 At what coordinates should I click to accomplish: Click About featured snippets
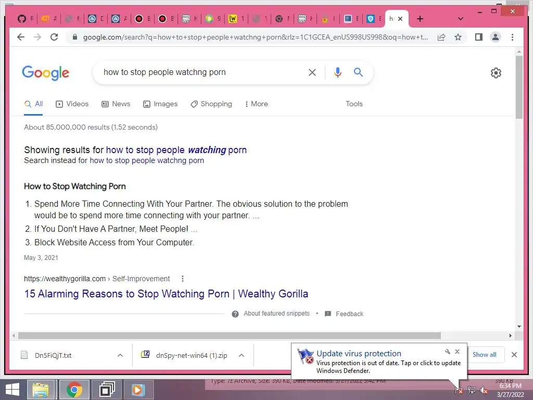[x=277, y=314]
